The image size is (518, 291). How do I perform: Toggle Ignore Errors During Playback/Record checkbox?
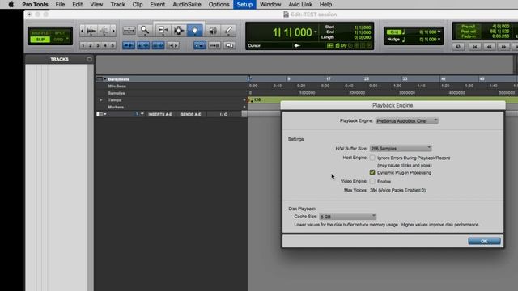click(372, 158)
